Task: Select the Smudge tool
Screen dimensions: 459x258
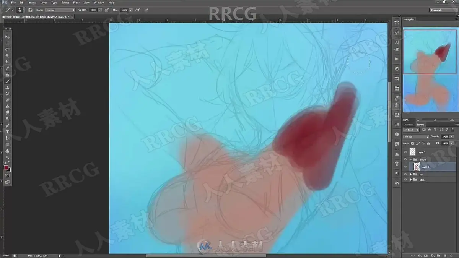Action: (x=8, y=113)
